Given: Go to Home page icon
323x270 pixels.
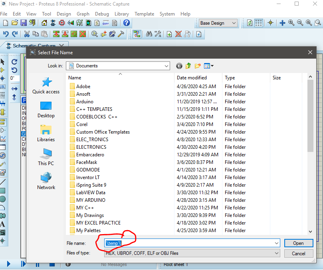Looking at the screenshot, I should [44, 23].
